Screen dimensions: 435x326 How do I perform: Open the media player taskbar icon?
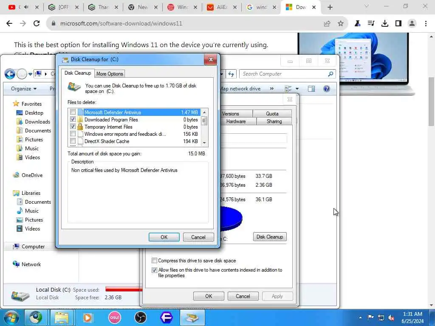point(88,318)
